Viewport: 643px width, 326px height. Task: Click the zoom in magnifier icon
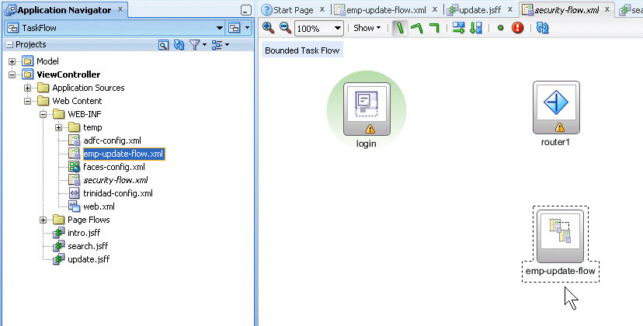tap(268, 28)
